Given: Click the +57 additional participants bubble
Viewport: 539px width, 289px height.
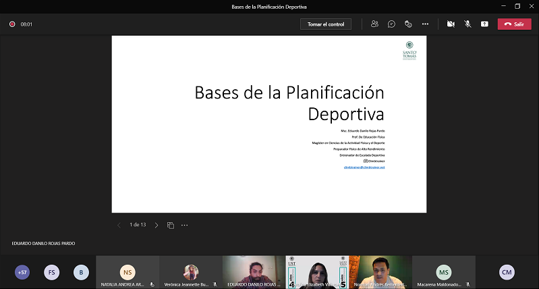Looking at the screenshot, I should coord(22,273).
